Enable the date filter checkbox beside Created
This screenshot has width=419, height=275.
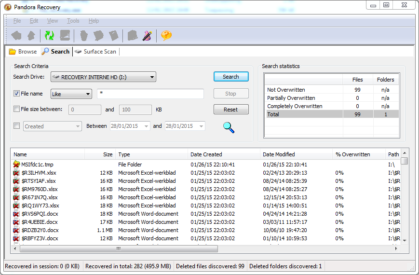[x=16, y=126]
